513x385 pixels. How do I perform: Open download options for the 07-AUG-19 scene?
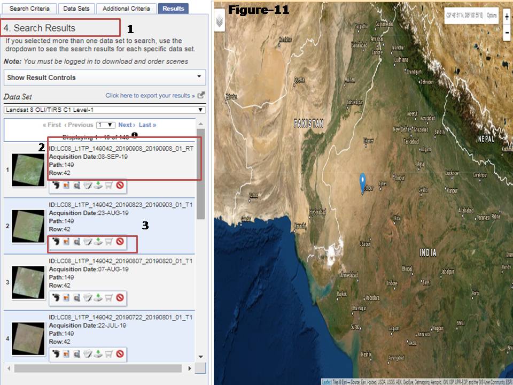point(98,298)
